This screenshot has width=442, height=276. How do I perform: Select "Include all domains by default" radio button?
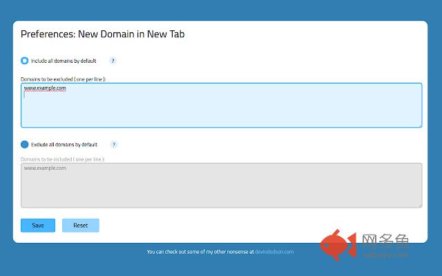click(25, 61)
